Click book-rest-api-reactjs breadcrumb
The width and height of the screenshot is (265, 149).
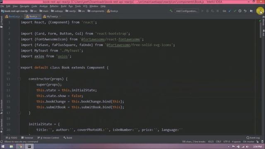[x=14, y=11]
